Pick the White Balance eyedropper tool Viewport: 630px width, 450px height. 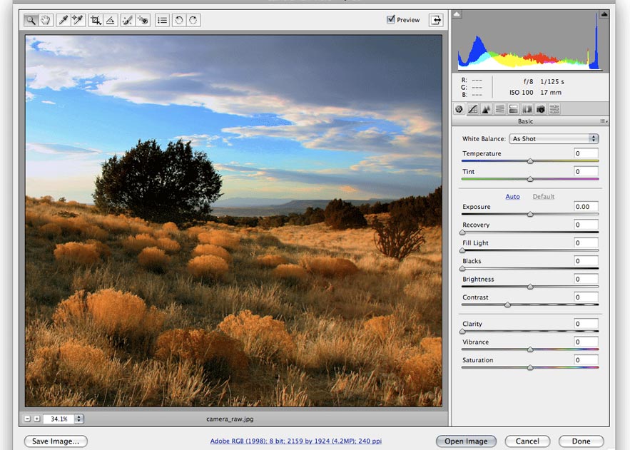click(63, 21)
